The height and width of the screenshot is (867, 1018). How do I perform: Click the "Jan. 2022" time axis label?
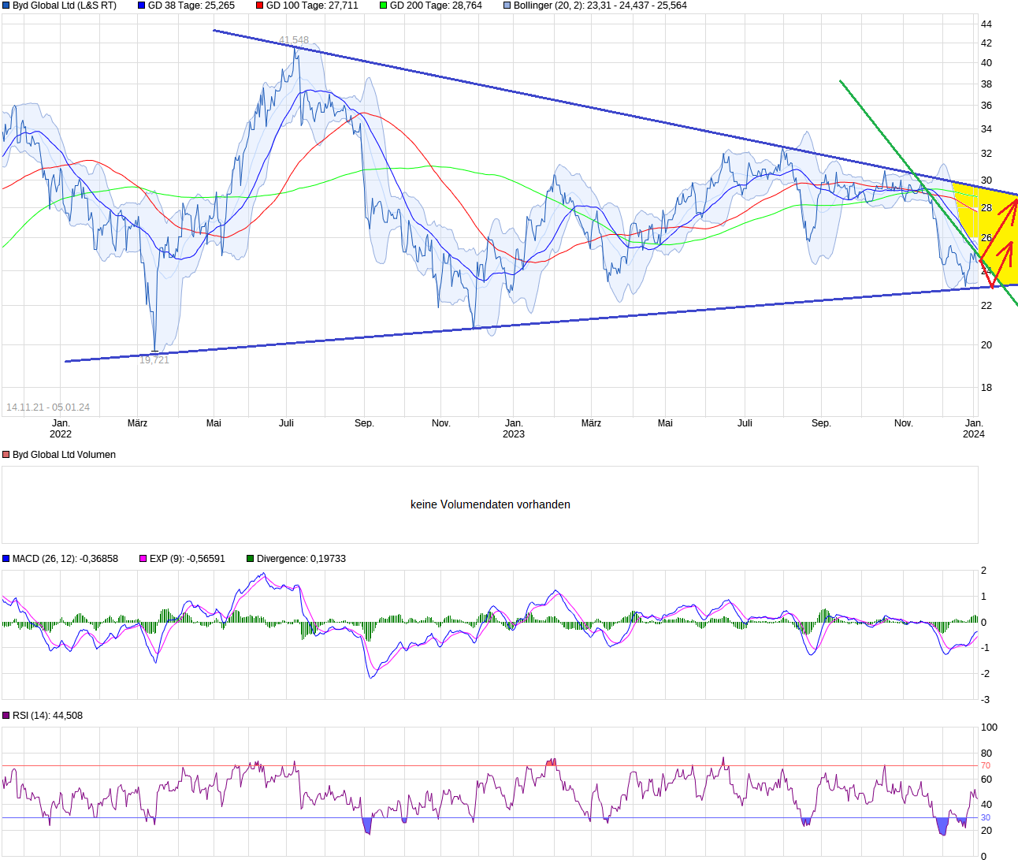[x=61, y=429]
